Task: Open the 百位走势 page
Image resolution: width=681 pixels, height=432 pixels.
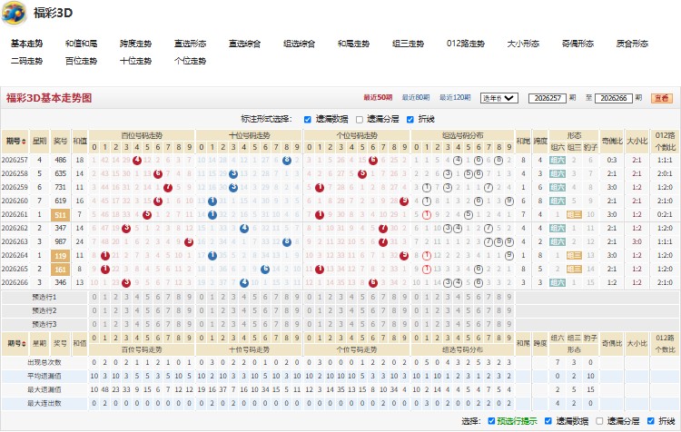Action: (81, 61)
